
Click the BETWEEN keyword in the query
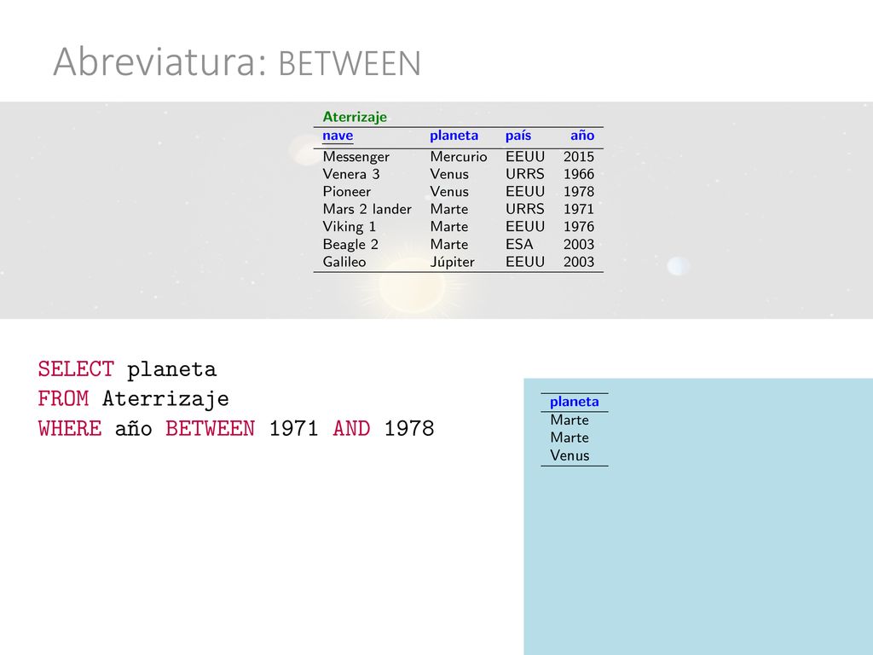[210, 429]
